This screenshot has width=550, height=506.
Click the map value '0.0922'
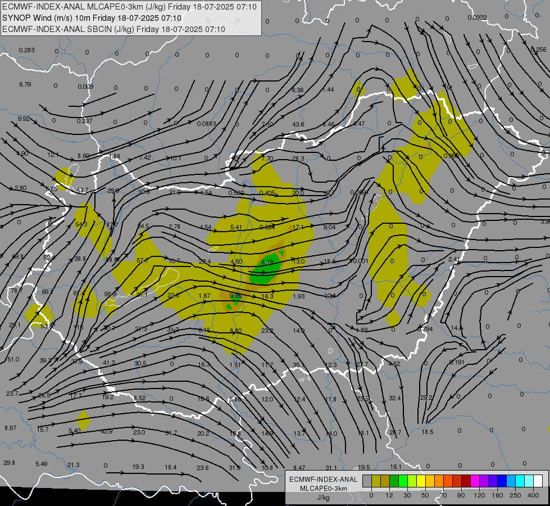click(x=477, y=17)
